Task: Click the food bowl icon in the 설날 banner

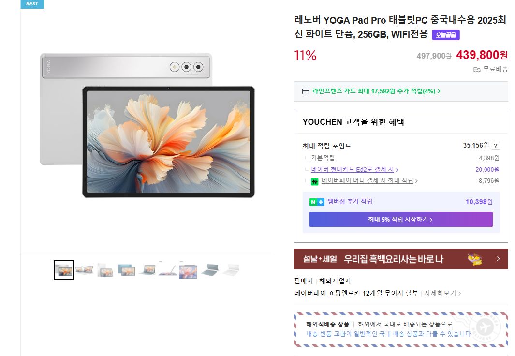Action: coord(474,259)
